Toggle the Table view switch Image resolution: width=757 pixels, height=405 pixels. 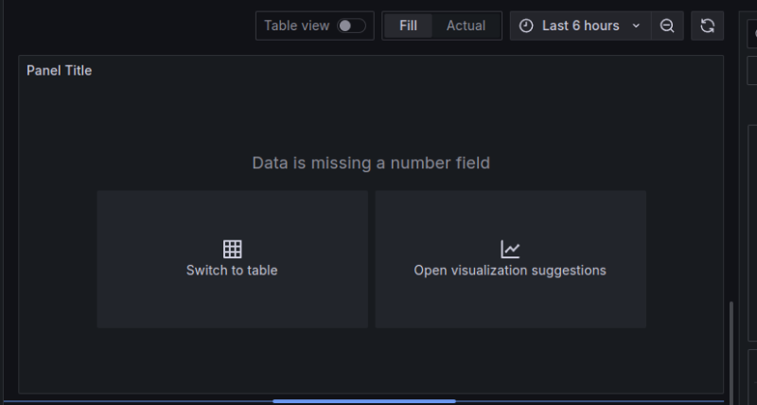coord(351,26)
